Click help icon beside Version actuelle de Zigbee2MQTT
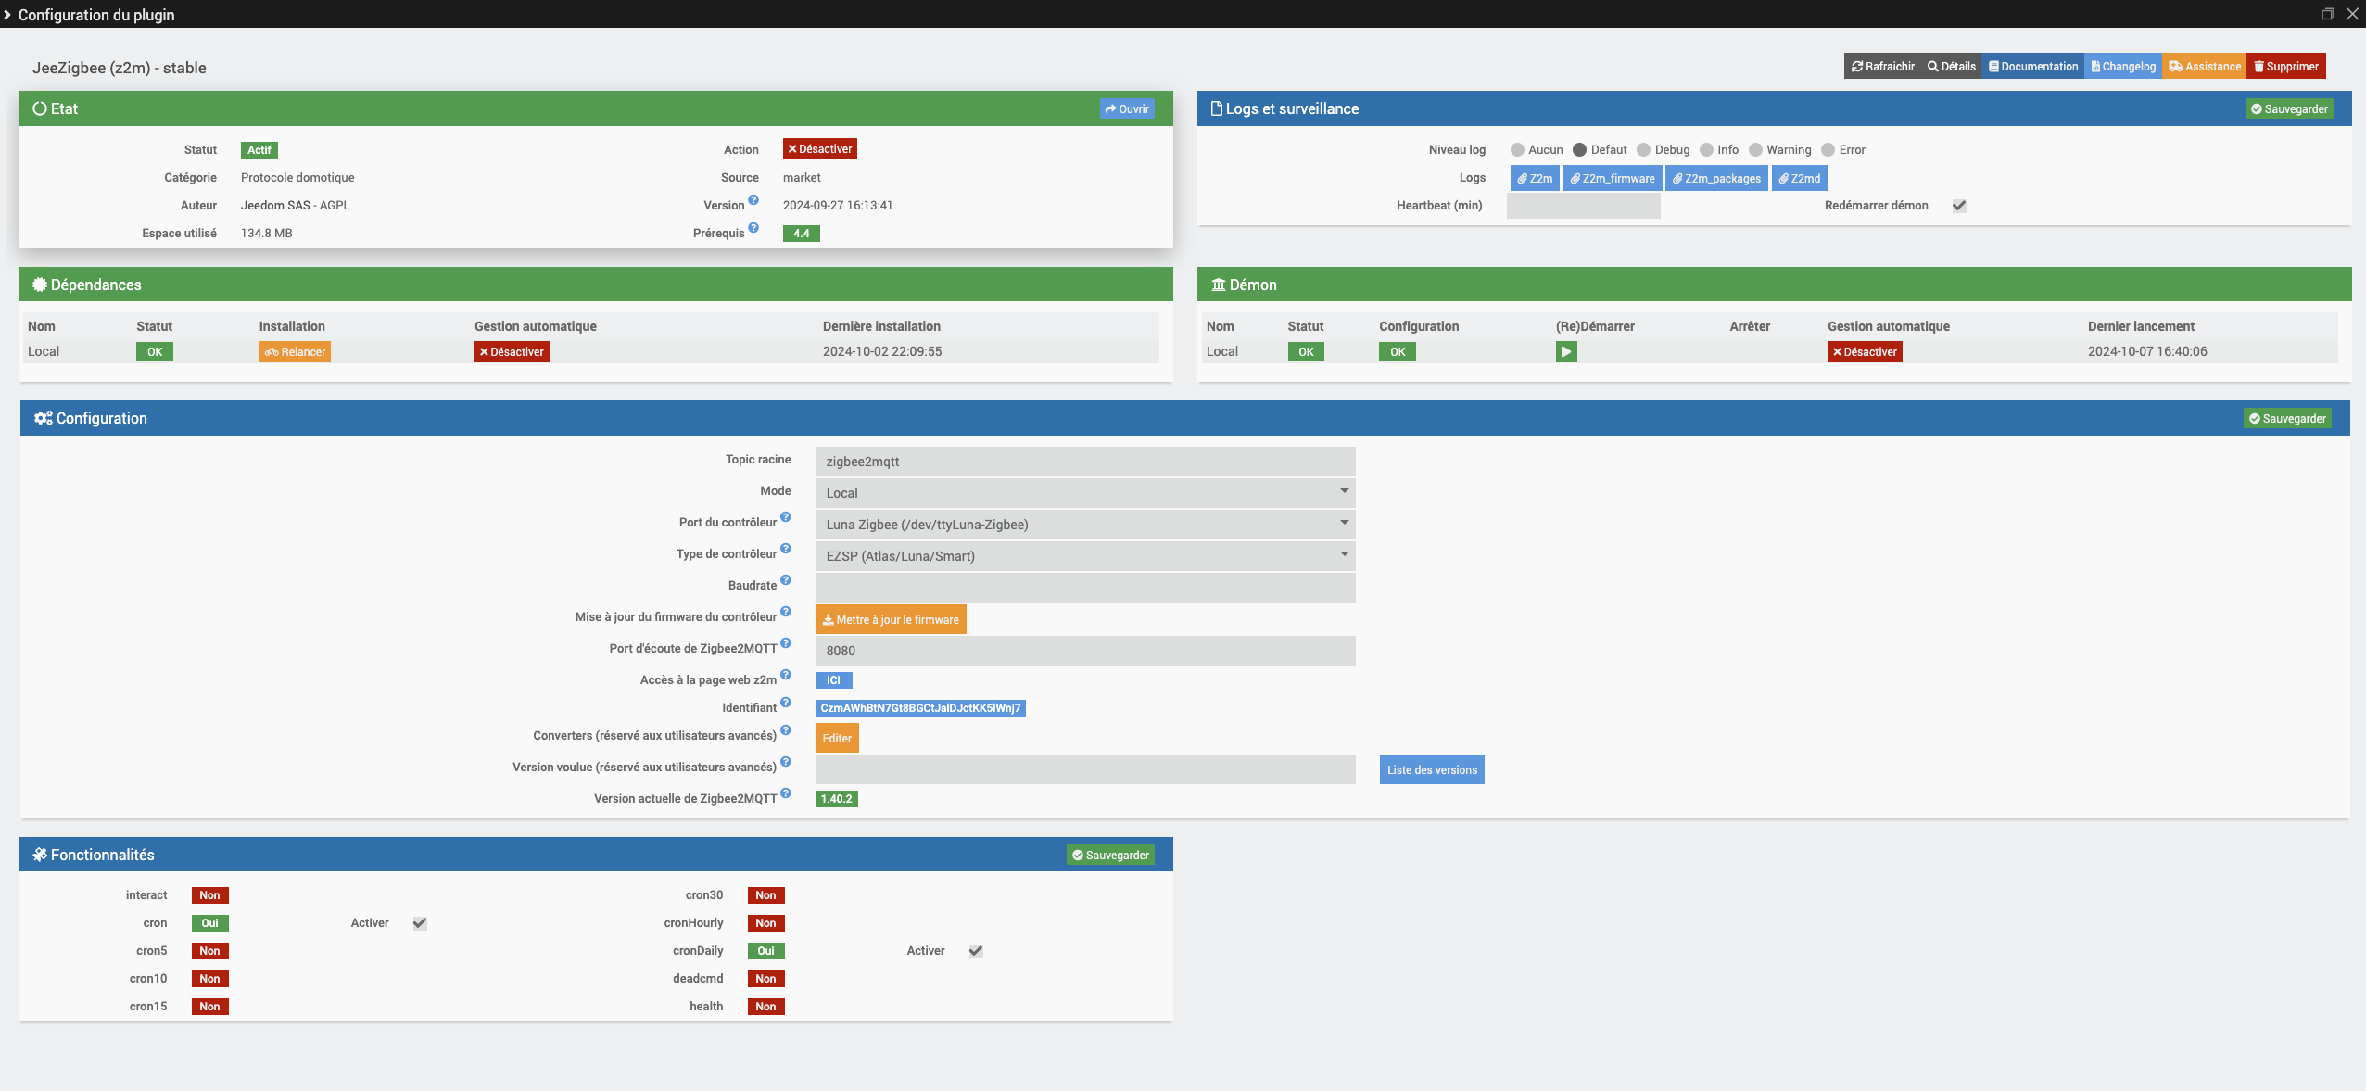Viewport: 2366px width, 1091px height. click(x=785, y=793)
